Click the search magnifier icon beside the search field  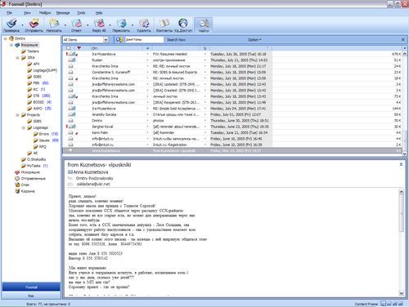point(119,40)
